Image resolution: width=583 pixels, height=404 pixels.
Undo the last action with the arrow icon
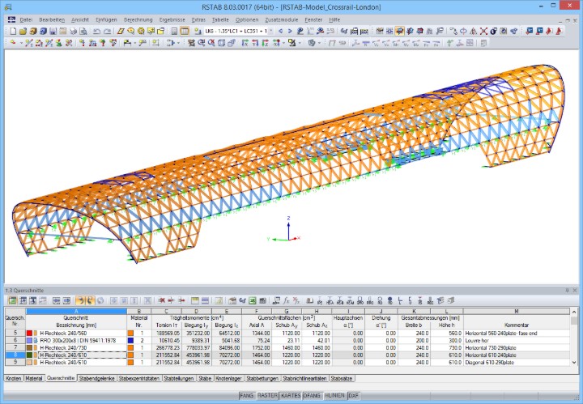click(x=96, y=32)
